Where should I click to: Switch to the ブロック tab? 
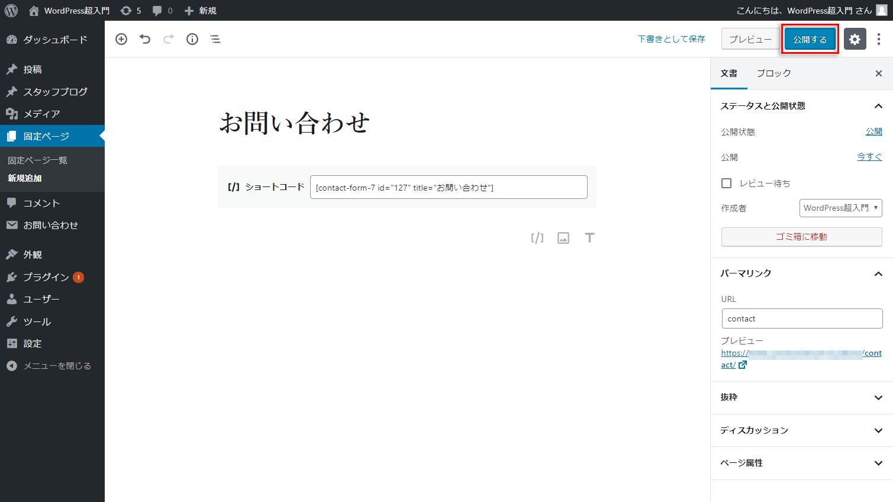pyautogui.click(x=773, y=73)
